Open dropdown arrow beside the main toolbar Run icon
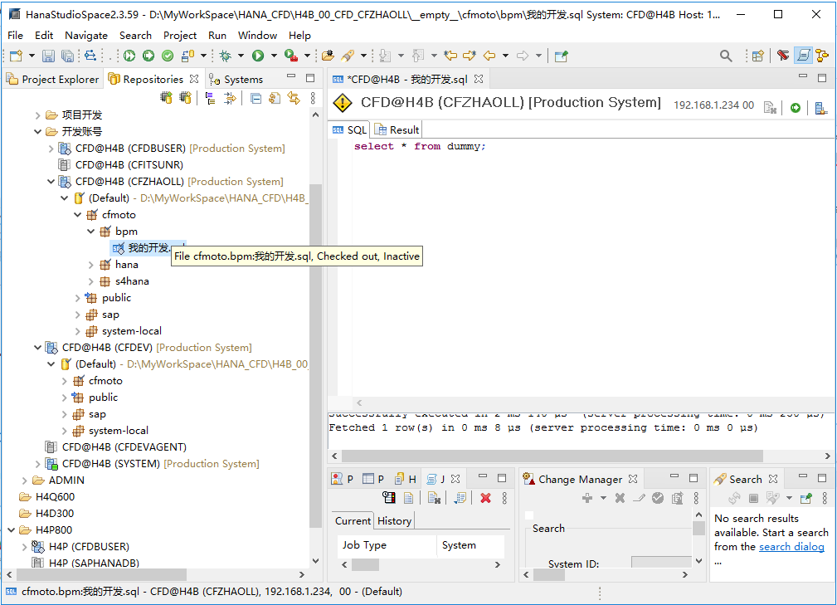The height and width of the screenshot is (605, 837). pyautogui.click(x=274, y=56)
